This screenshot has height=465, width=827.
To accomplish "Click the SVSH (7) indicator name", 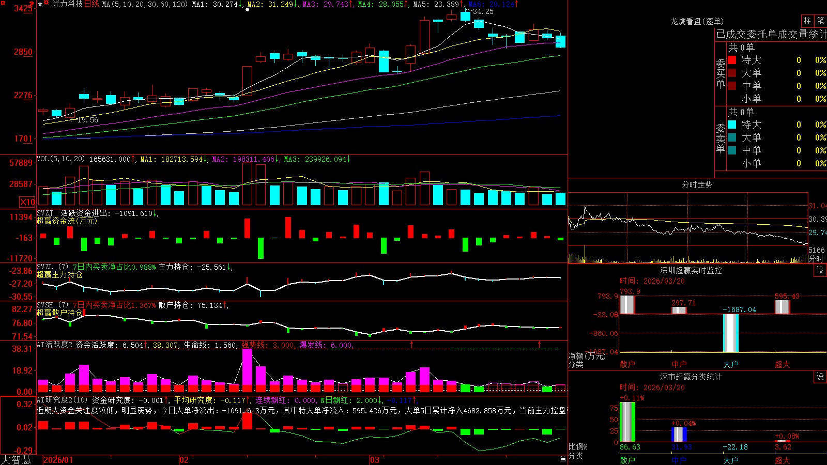I will pyautogui.click(x=52, y=305).
